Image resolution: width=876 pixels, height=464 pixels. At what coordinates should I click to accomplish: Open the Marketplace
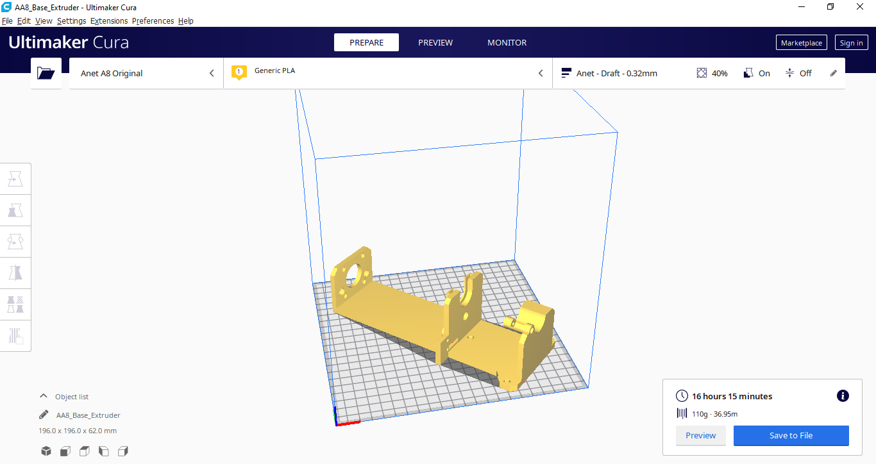click(802, 43)
